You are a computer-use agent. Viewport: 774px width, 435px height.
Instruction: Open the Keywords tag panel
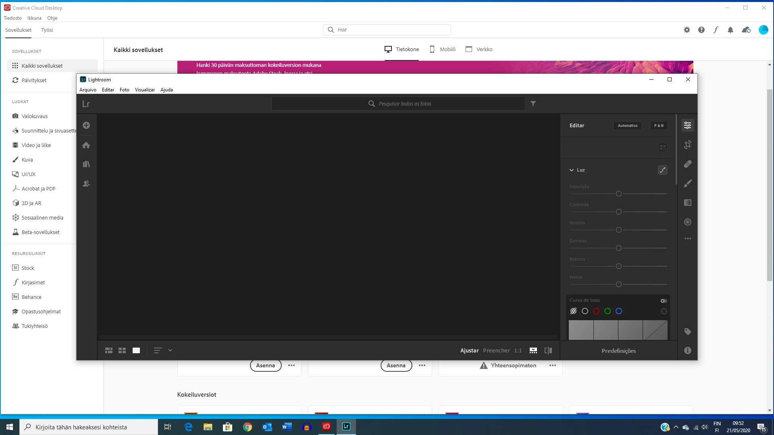click(688, 331)
